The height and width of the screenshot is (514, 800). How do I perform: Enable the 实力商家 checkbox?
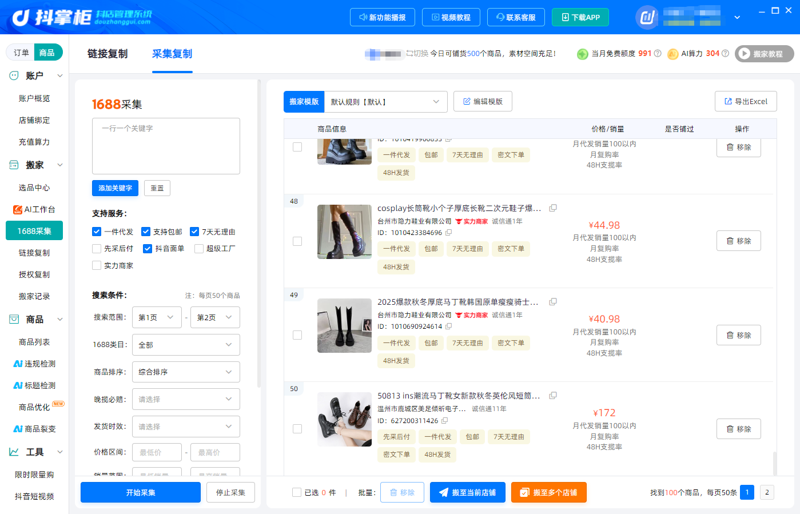97,265
